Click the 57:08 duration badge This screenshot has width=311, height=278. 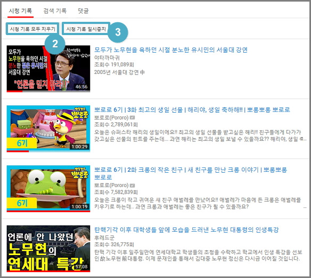pos(81,266)
